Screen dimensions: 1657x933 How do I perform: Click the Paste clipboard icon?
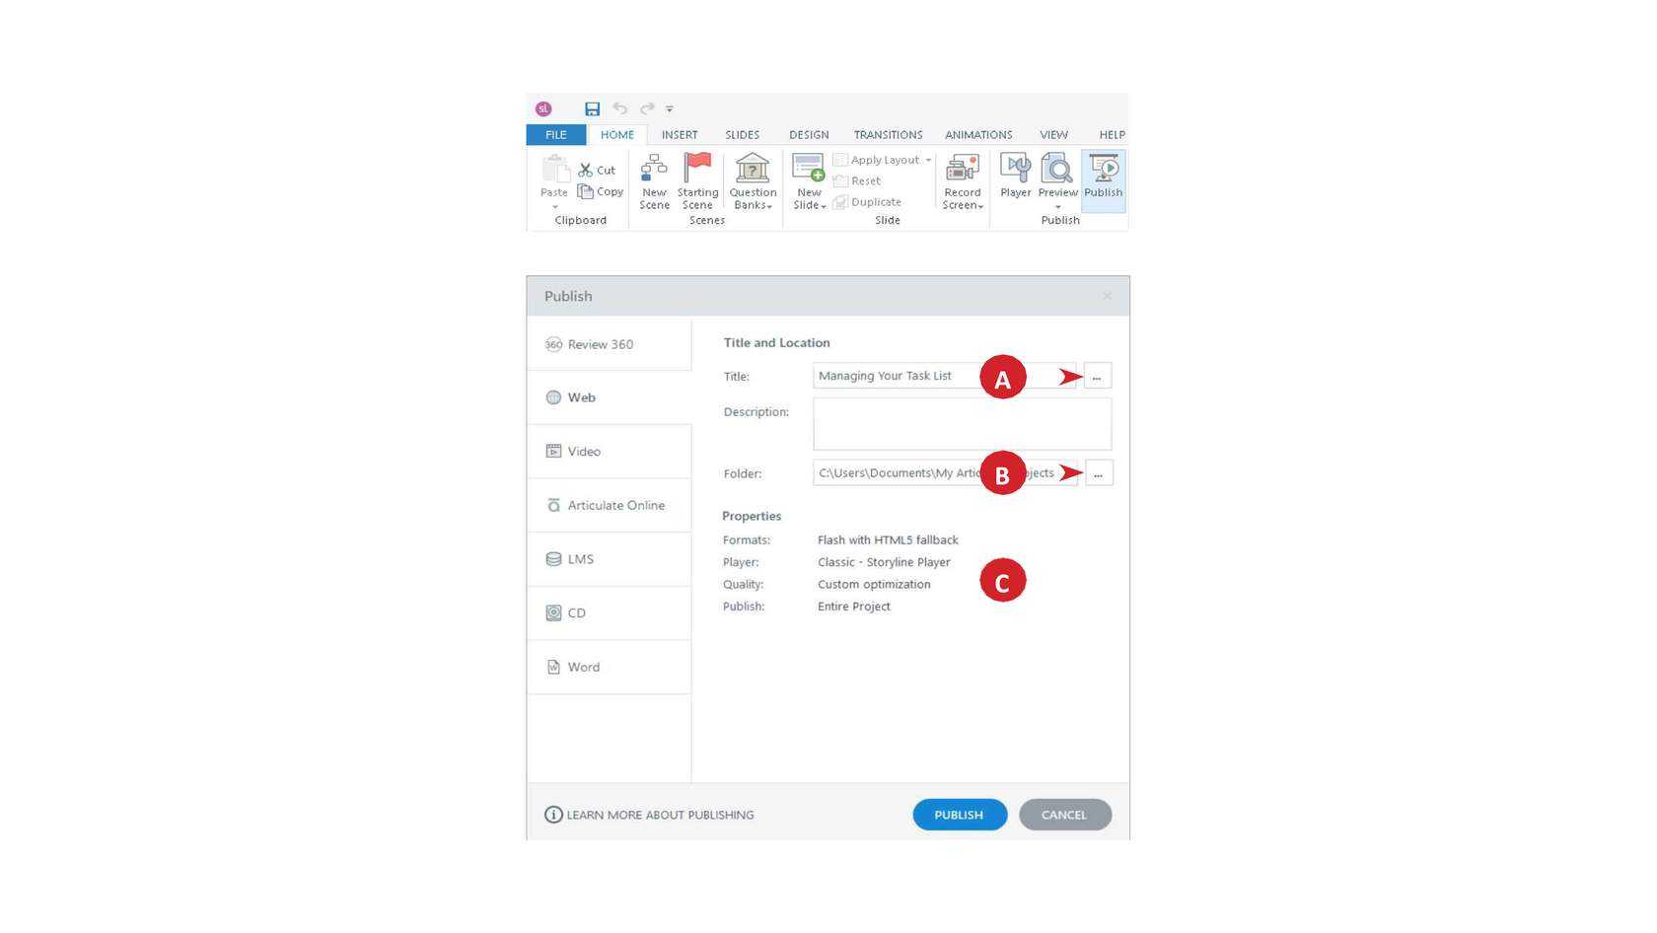[554, 169]
